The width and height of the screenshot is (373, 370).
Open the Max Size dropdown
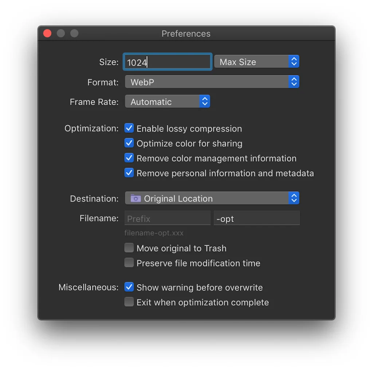click(x=256, y=62)
